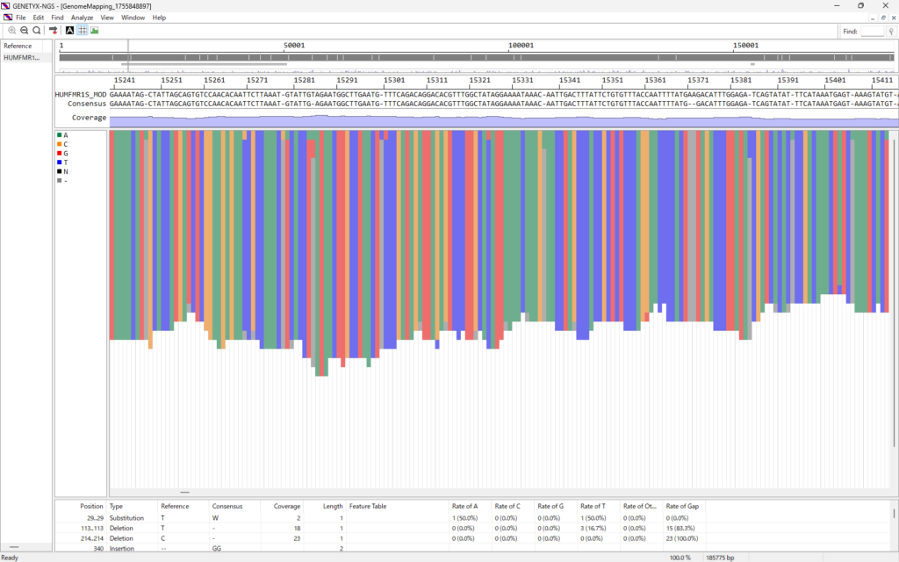
Task: Click into the Find text field
Action: pos(872,31)
